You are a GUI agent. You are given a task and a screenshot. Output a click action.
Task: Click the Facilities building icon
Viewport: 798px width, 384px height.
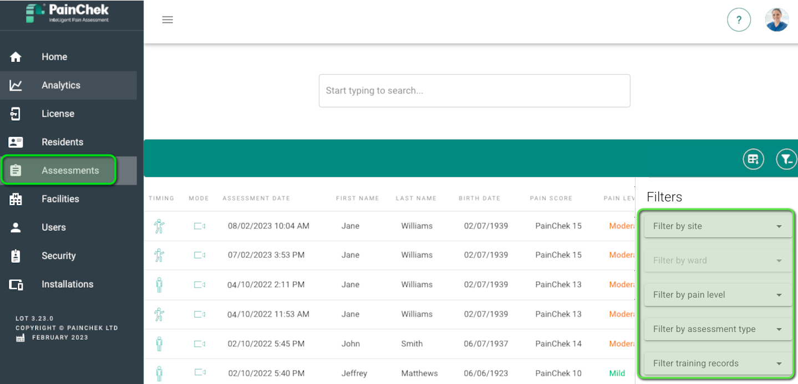16,199
